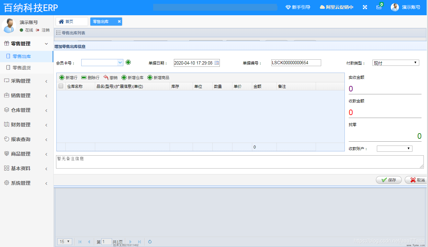Image resolution: width=428 pixels, height=247 pixels.
Task: Close the 零售出库 tab
Action: coord(119,22)
